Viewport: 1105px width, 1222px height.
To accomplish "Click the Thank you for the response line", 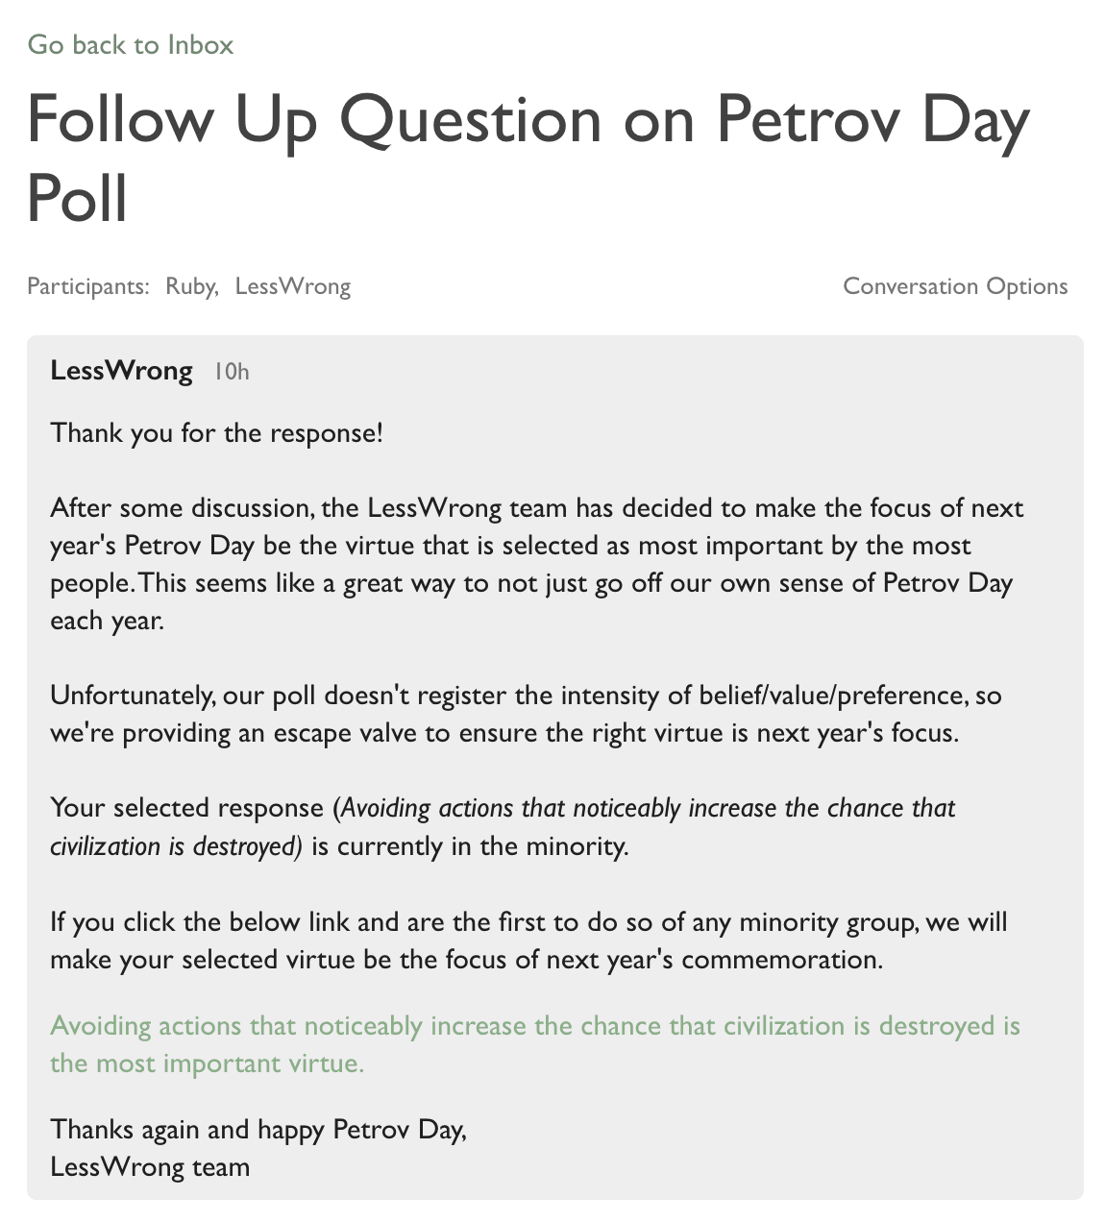I will point(216,432).
